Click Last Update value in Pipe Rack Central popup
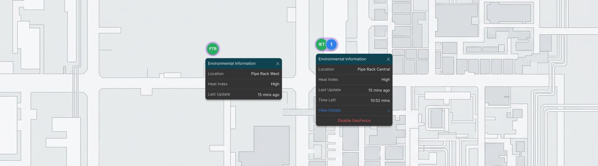 point(379,90)
